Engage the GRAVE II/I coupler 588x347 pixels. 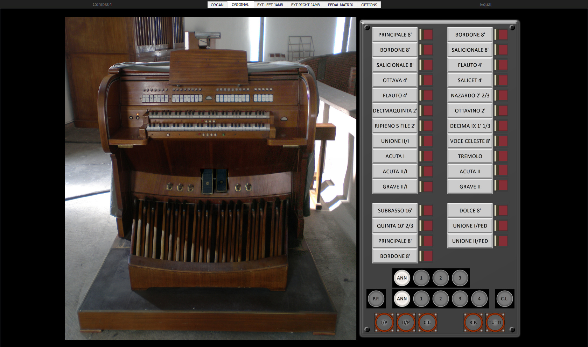pyautogui.click(x=395, y=187)
